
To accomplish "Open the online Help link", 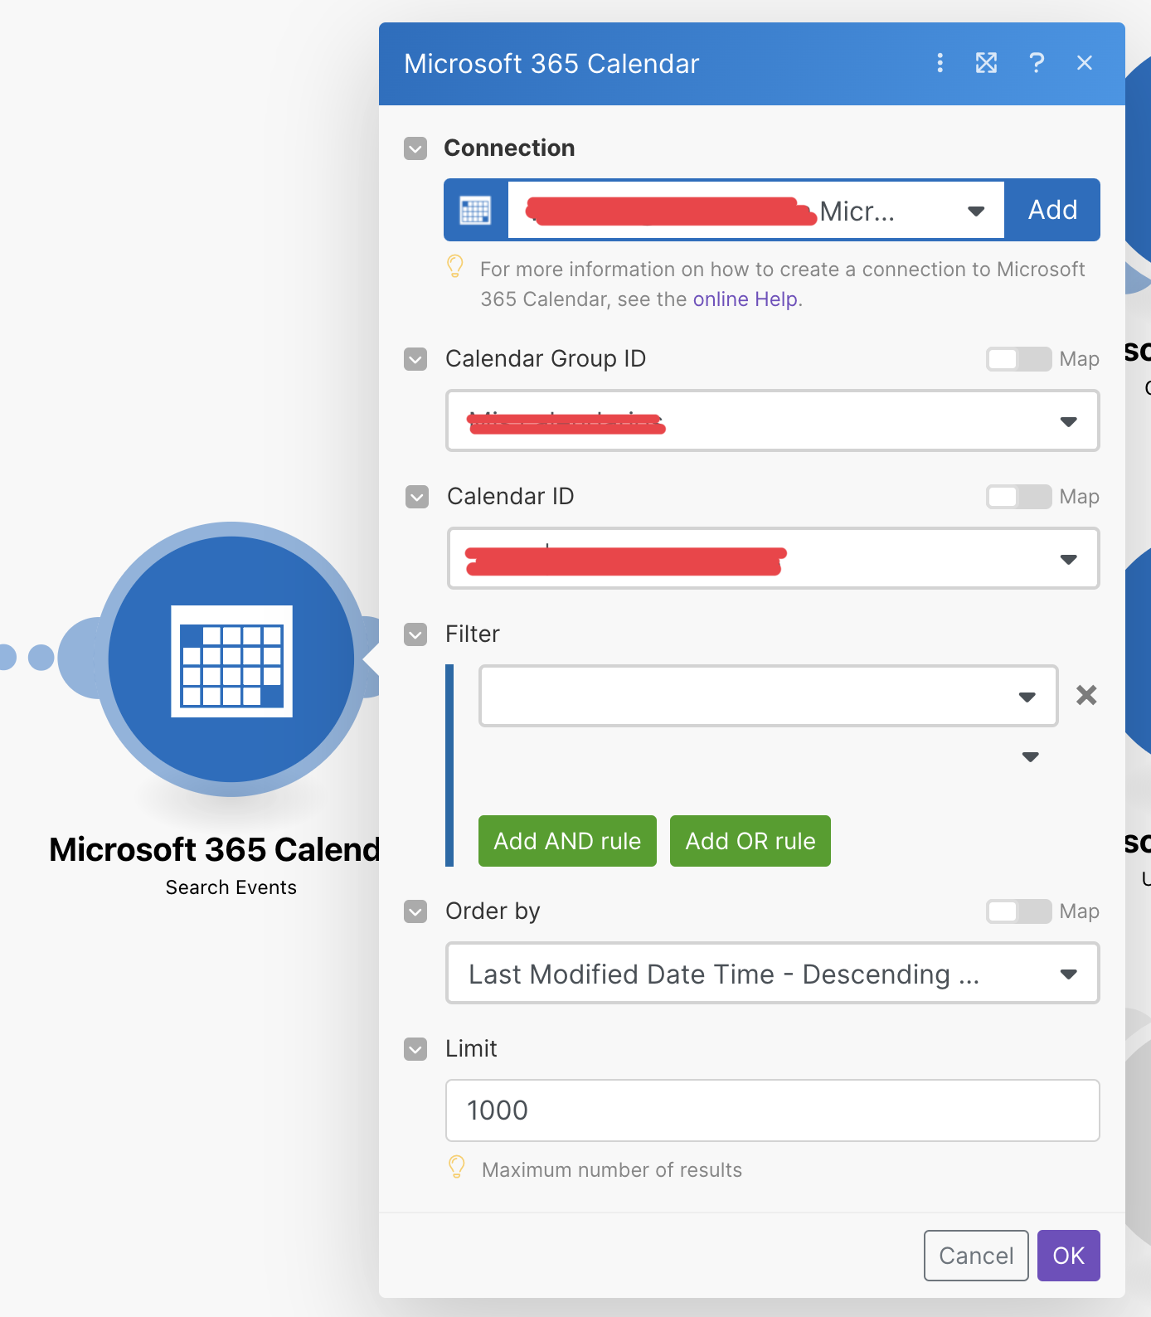I will (745, 299).
